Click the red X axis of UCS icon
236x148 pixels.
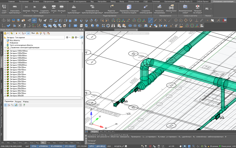click(x=98, y=125)
